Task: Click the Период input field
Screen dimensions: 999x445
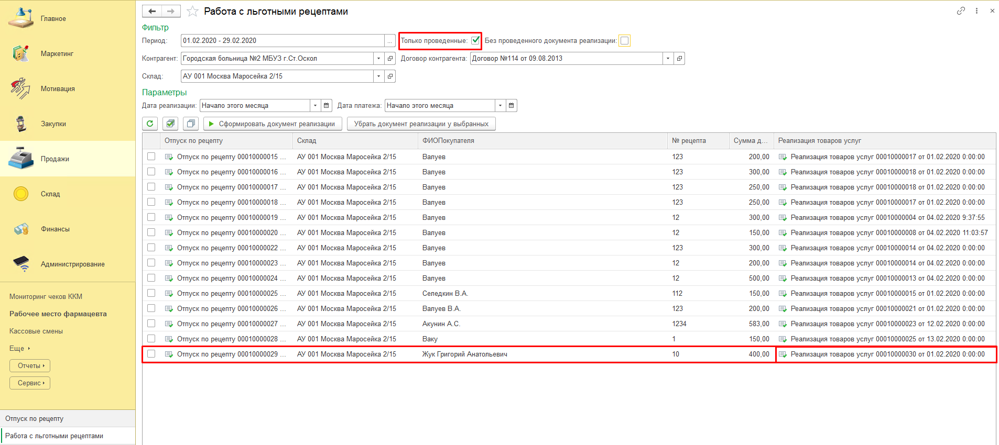Action: 282,41
